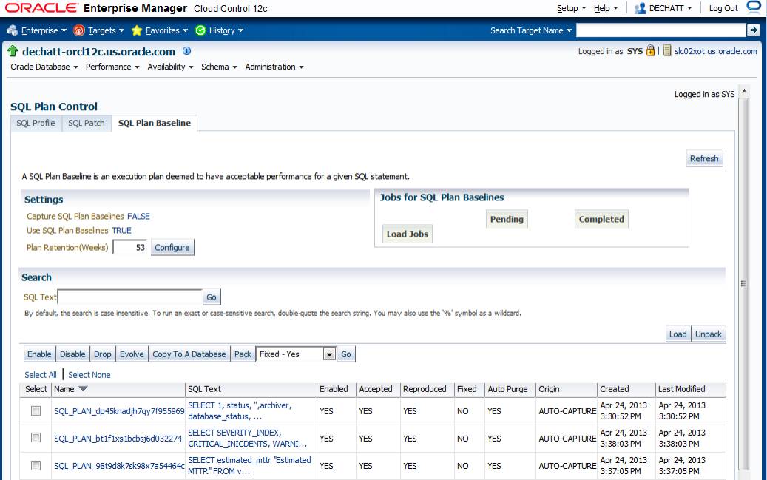Check the SQL_PLAN_98t9d8k7sk98x7a54464c row checkbox

coord(36,465)
